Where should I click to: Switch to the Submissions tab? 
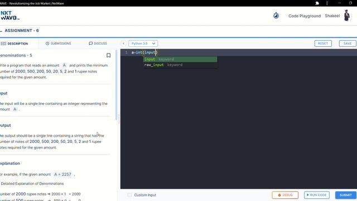59,44
